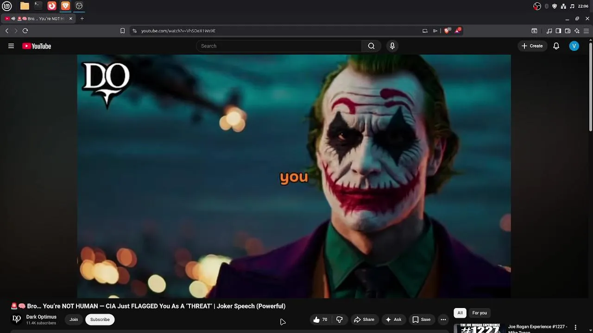Viewport: 593px width, 333px height.
Task: Switch to OBS Studio from the panel
Action: (79, 6)
